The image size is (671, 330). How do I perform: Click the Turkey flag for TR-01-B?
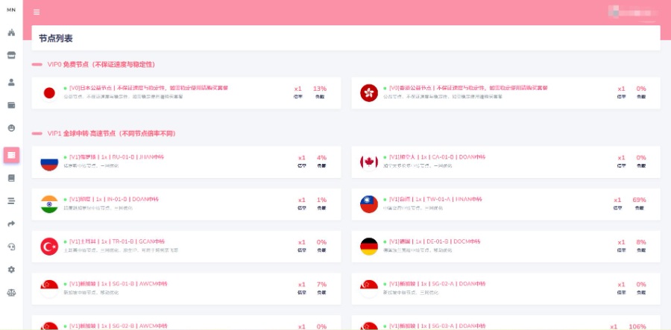pyautogui.click(x=49, y=246)
